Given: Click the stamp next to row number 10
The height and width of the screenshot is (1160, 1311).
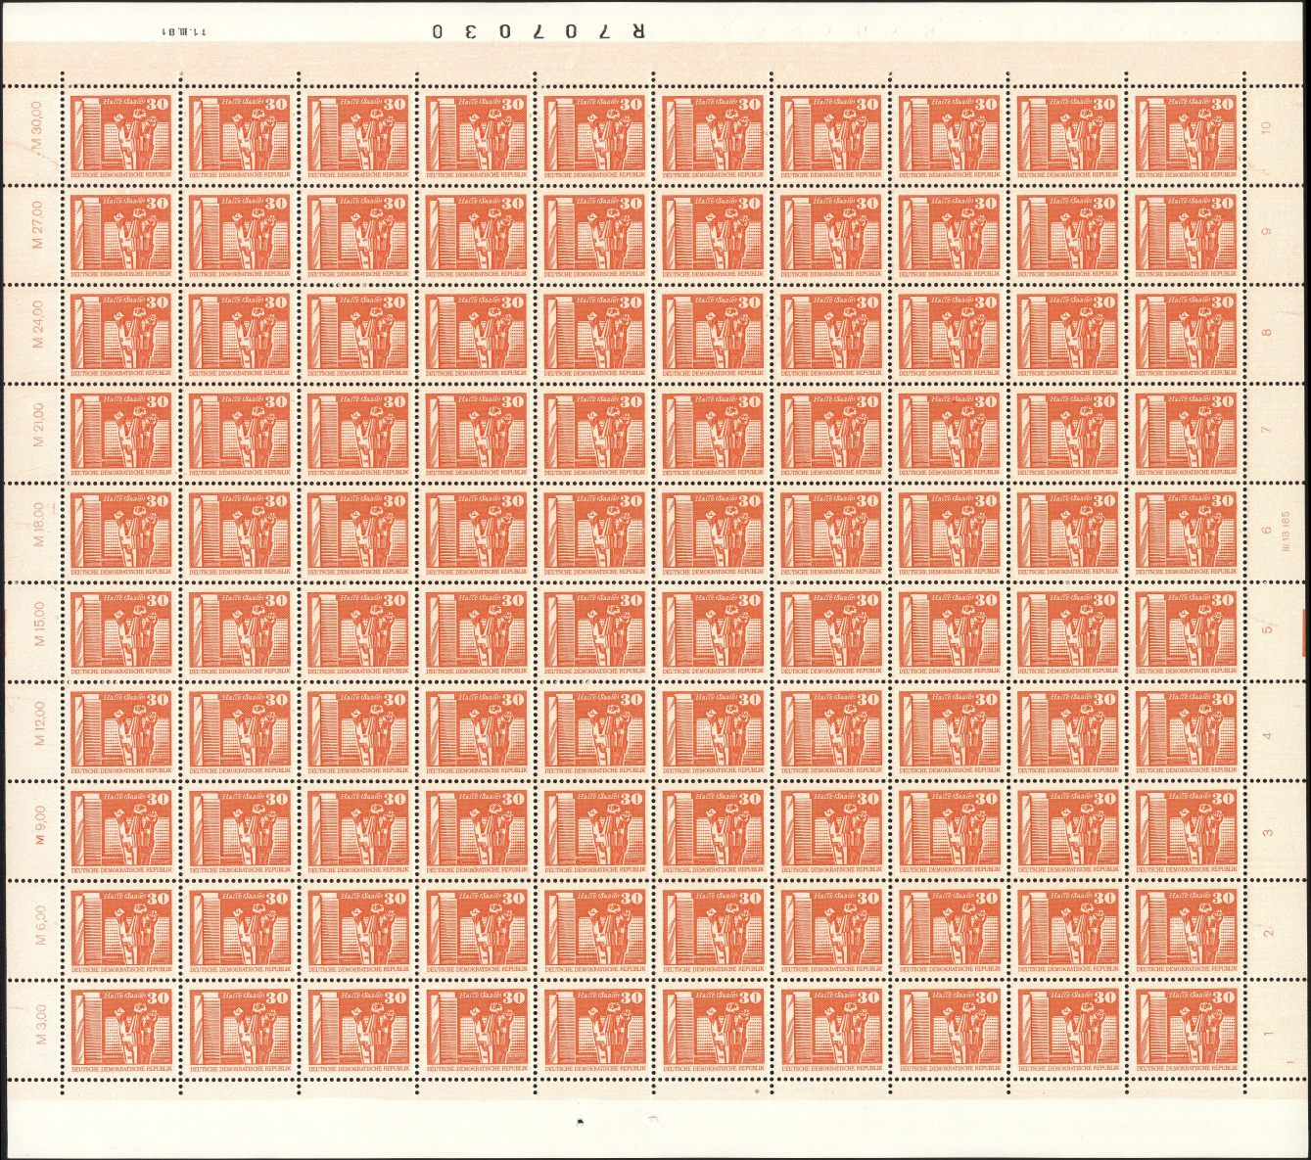Looking at the screenshot, I should point(1187,134).
